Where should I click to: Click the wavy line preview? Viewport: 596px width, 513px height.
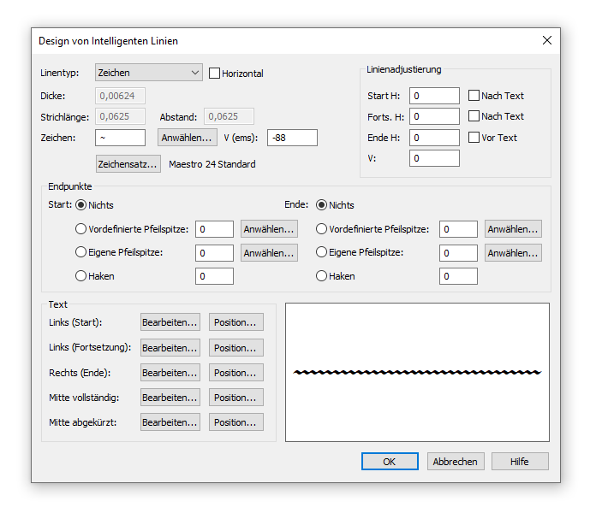417,372
